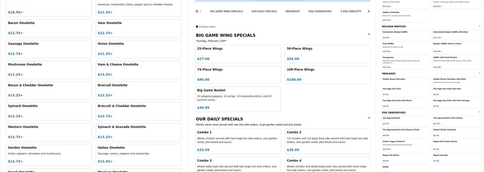Select the Italian Omelette card
The height and width of the screenshot is (172, 484).
(x=138, y=154)
